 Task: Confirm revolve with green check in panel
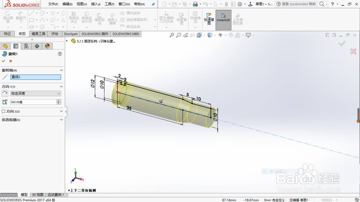tap(4, 61)
